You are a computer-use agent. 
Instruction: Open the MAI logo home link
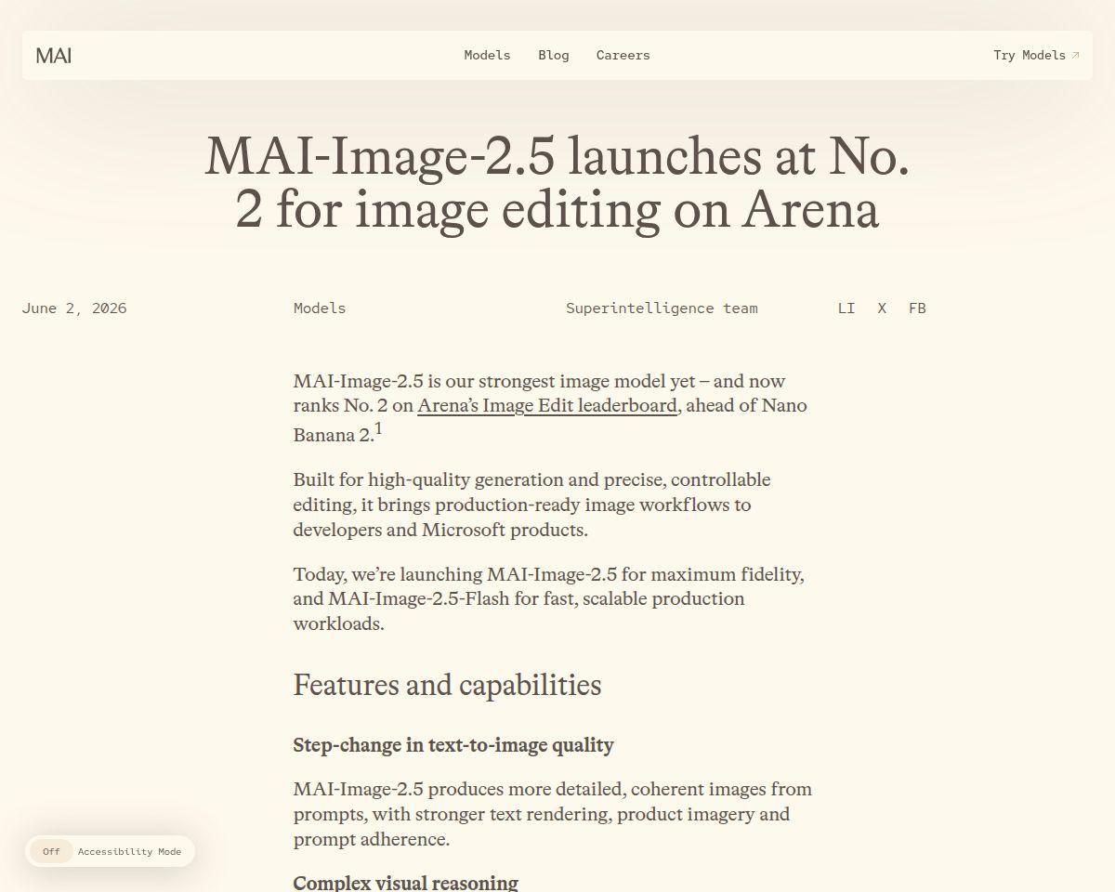(x=54, y=56)
